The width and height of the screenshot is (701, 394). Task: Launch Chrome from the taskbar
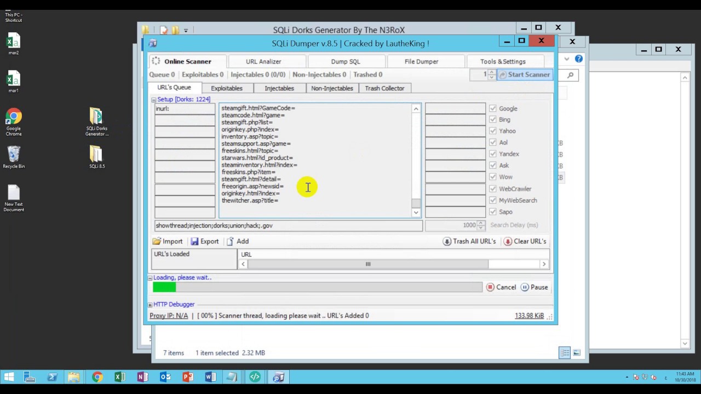(x=97, y=377)
